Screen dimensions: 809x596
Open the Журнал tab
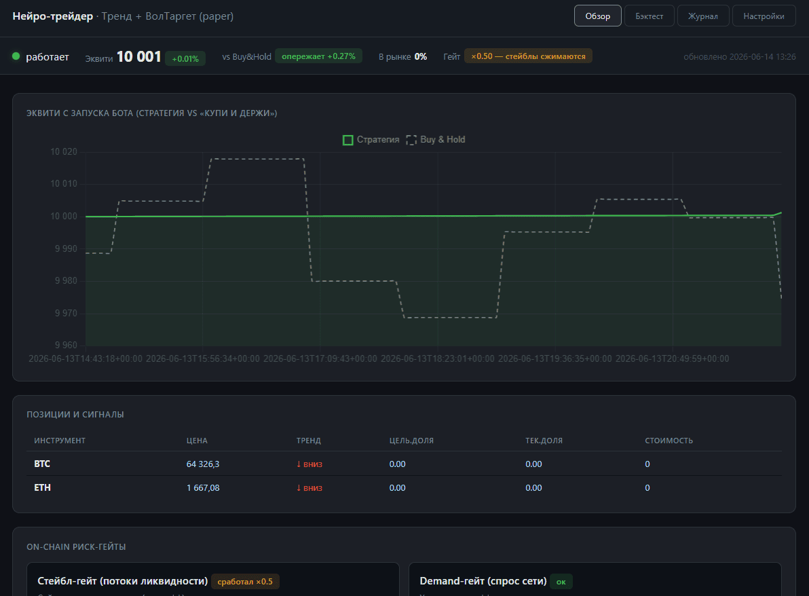coord(702,16)
